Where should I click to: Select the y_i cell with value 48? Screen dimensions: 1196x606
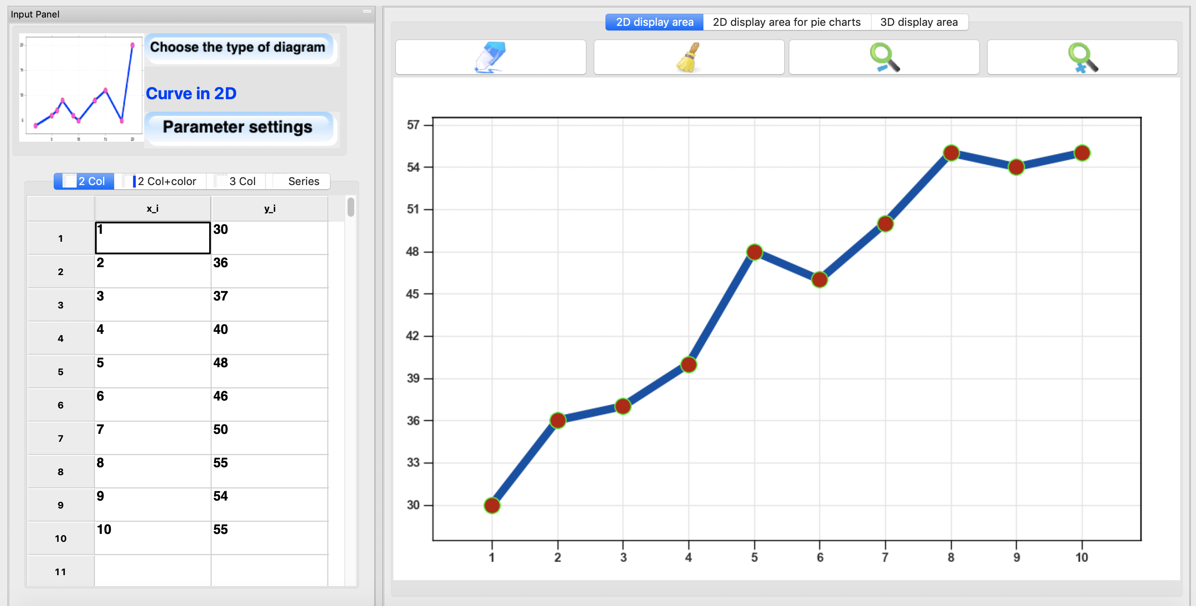pos(269,371)
